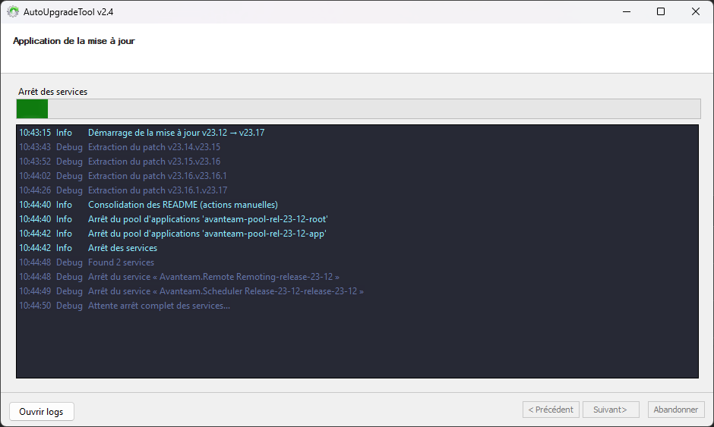Click the 'Found 2 services' debug line
This screenshot has width=714, height=427.
point(121,262)
